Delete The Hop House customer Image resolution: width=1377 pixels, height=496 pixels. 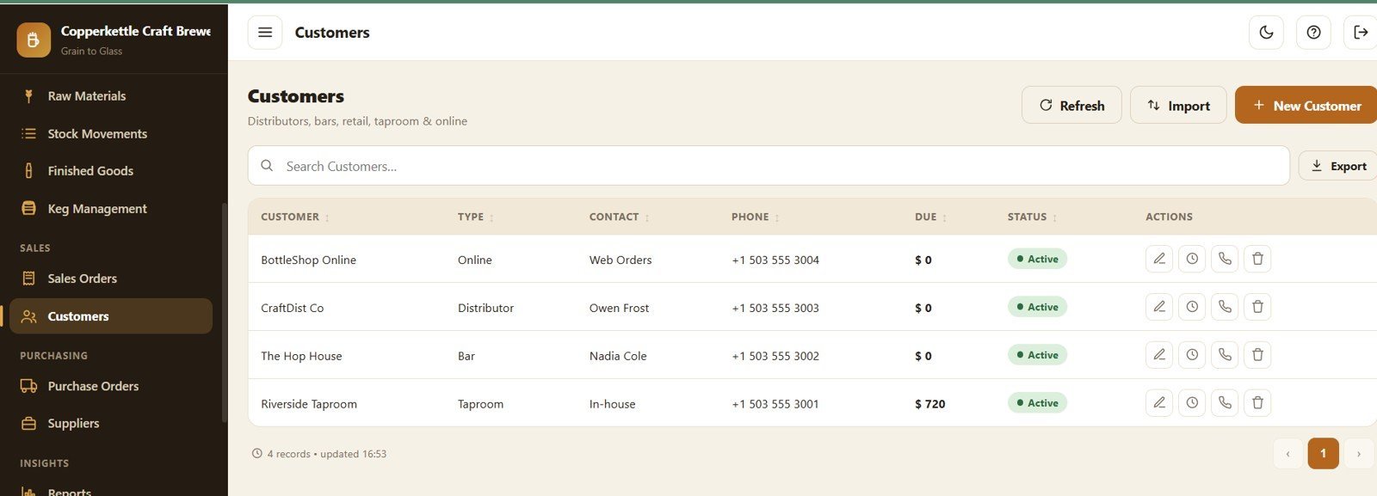(1257, 355)
